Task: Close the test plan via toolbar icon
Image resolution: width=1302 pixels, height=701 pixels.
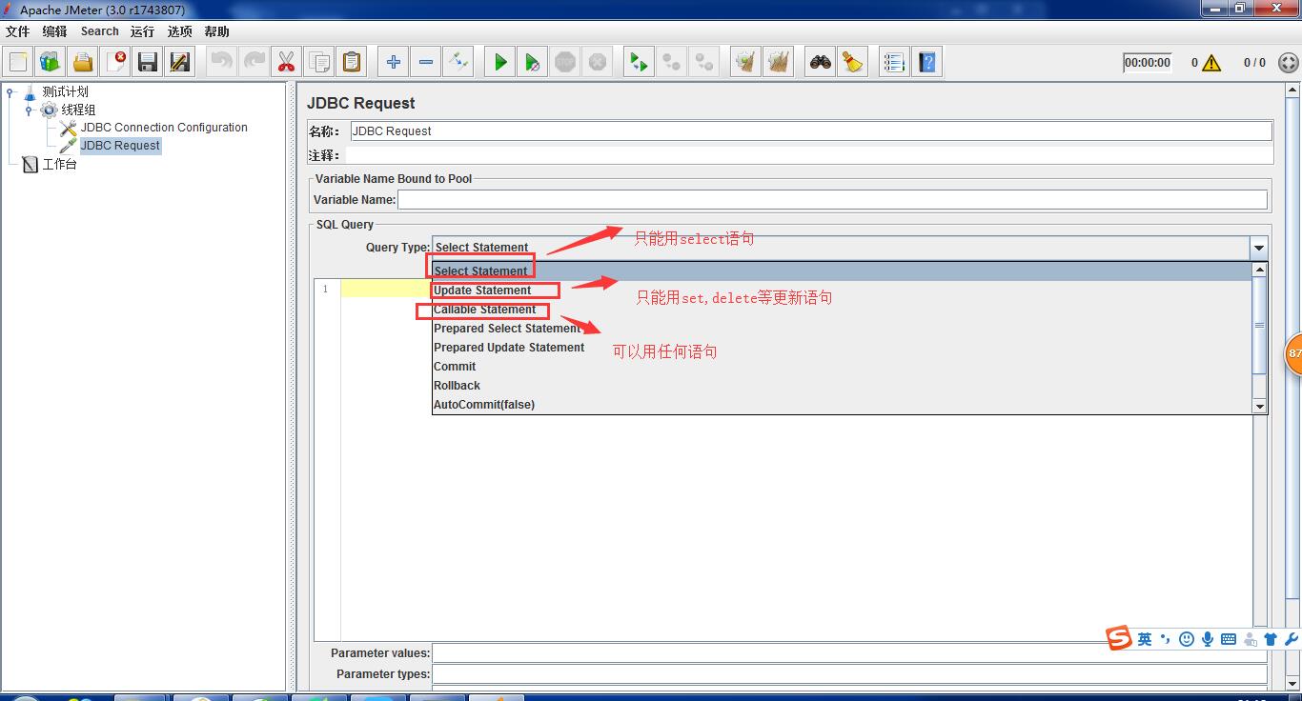Action: point(115,62)
